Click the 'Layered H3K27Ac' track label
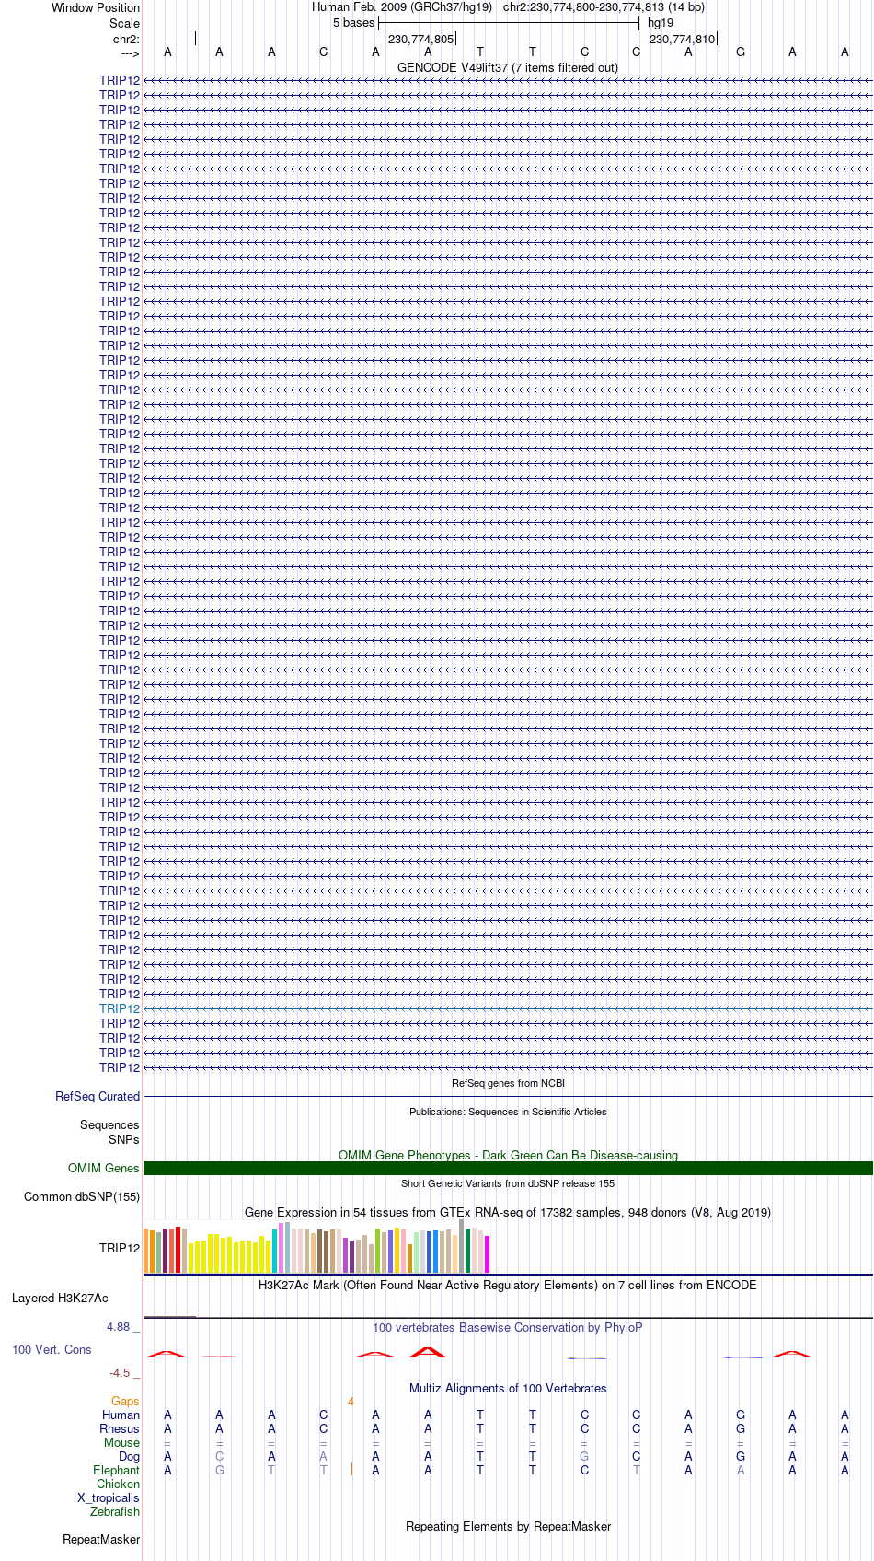 coord(60,1298)
